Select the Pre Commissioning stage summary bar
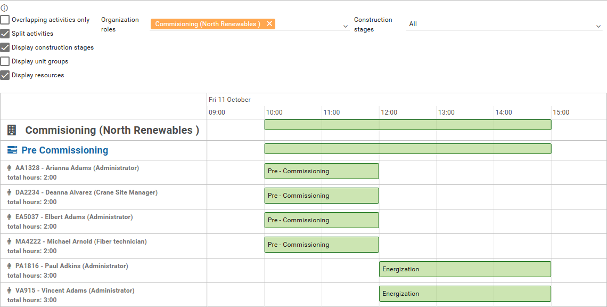The height and width of the screenshot is (307, 607). coord(408,149)
